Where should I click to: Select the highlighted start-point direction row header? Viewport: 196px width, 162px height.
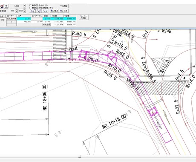pos(12,19)
